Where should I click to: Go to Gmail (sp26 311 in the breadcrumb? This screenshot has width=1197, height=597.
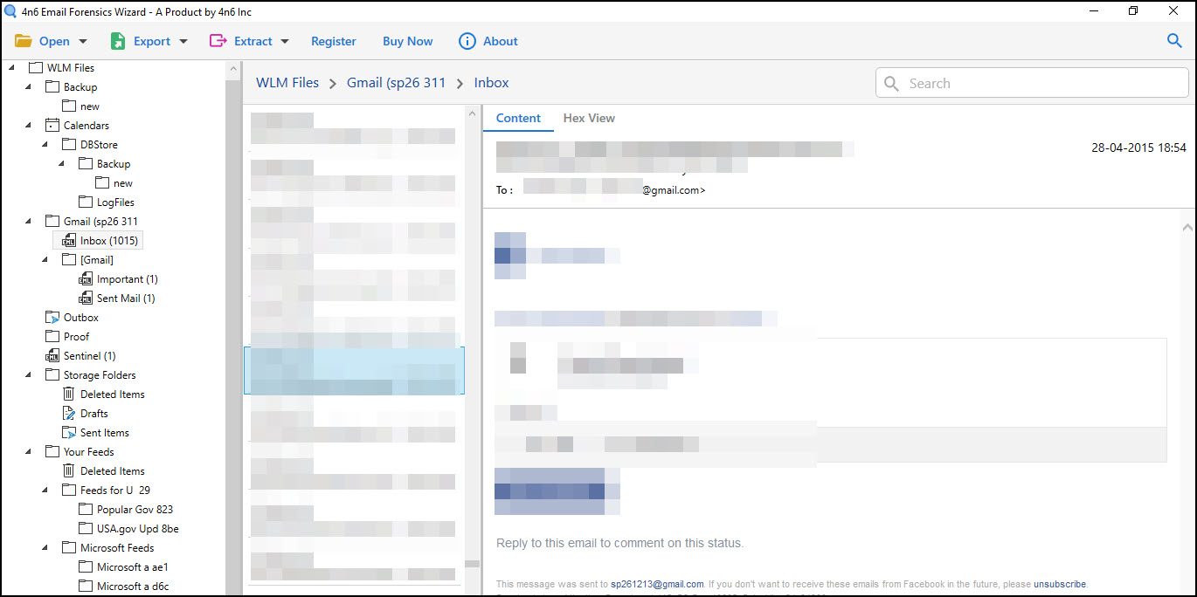(x=396, y=83)
